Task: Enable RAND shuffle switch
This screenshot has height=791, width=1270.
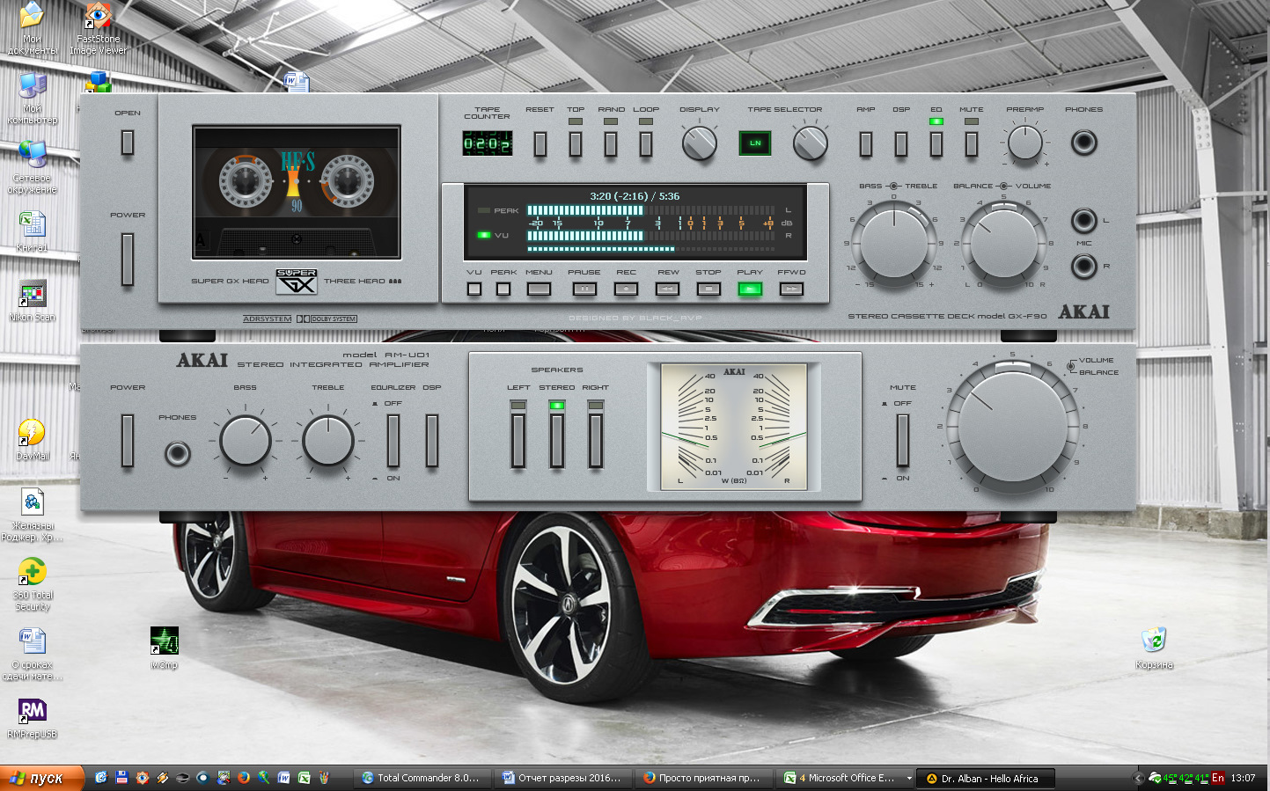Action: pos(611,143)
